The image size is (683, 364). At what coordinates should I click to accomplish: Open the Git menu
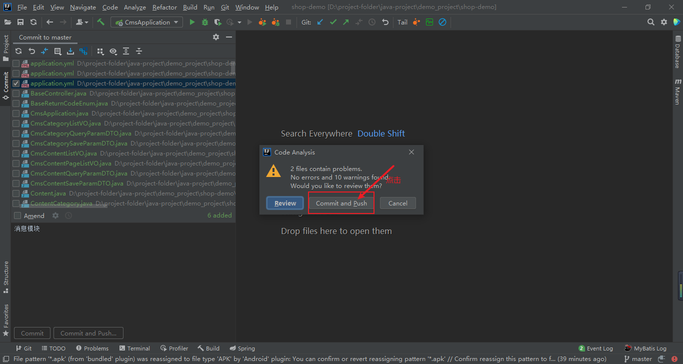click(x=225, y=7)
